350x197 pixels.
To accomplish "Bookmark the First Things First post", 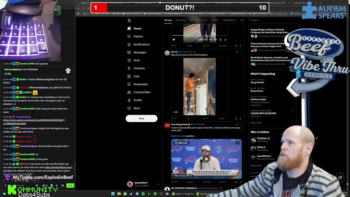I will point(236,182).
